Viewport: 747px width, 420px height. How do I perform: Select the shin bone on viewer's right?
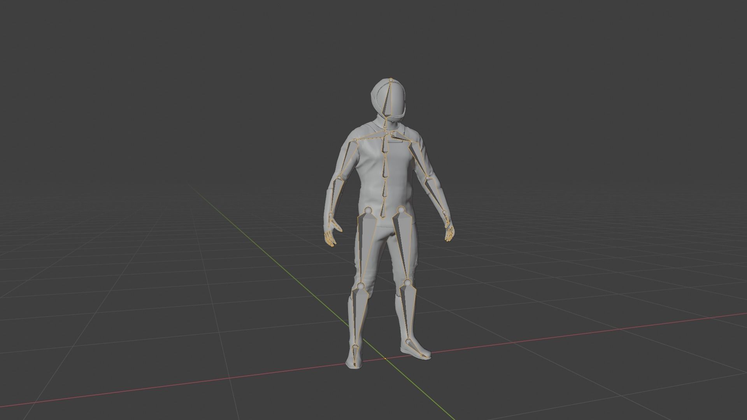click(x=408, y=309)
